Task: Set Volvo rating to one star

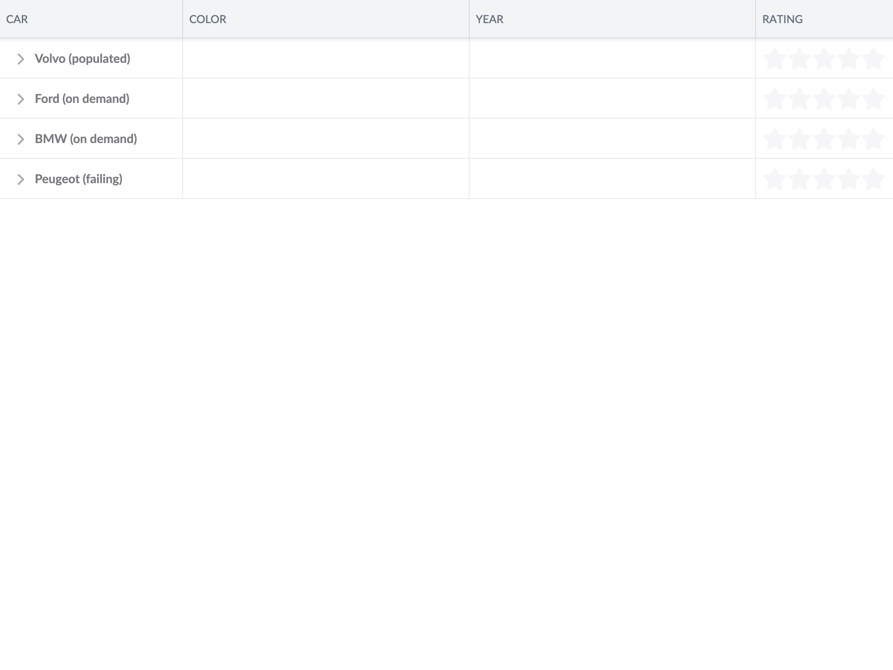Action: [775, 59]
